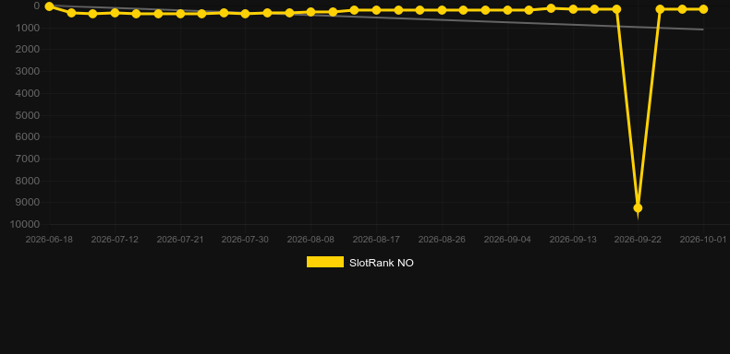Click the 2026-06-18 x-axis date label

49,240
